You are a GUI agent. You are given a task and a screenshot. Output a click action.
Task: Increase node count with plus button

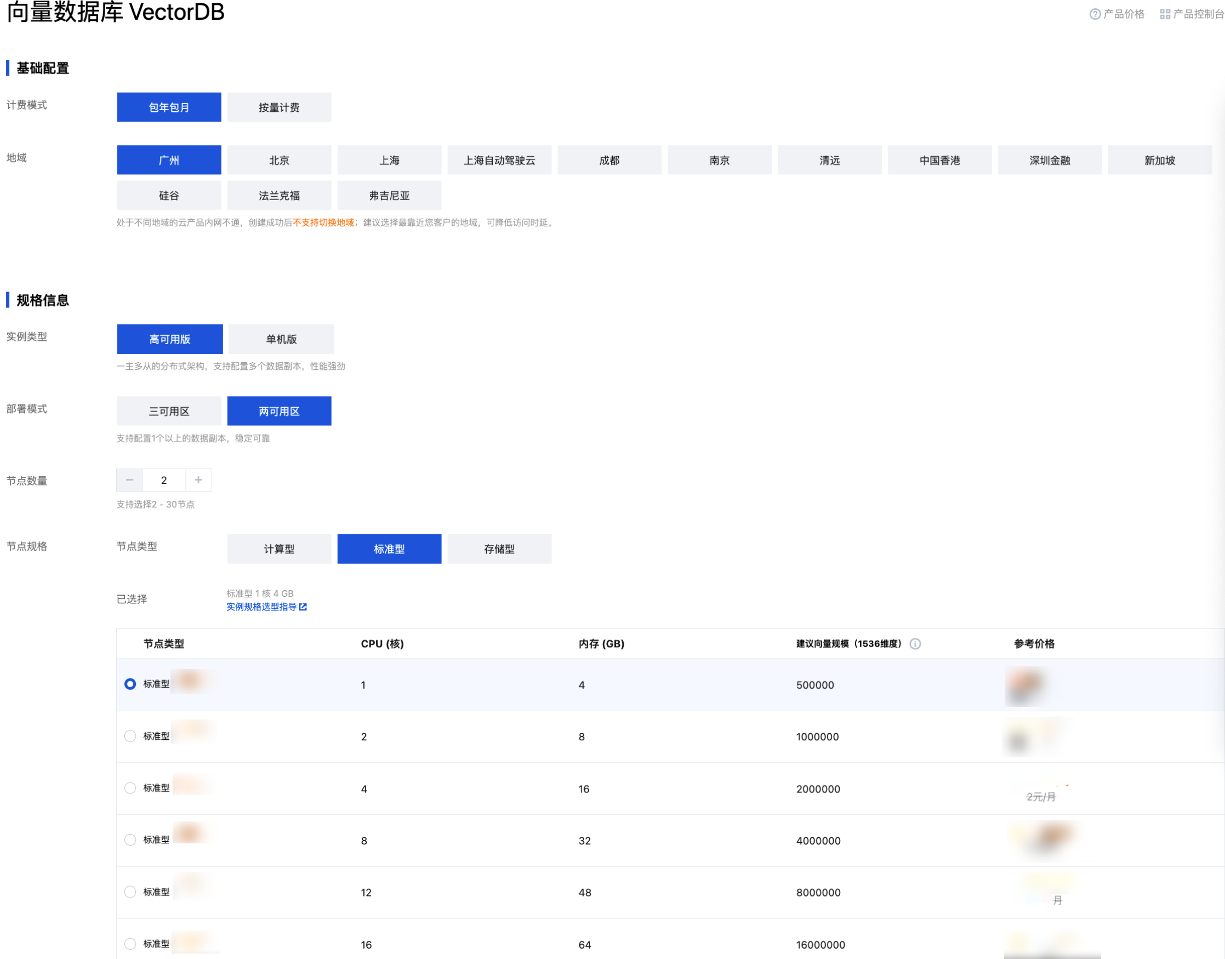198,480
